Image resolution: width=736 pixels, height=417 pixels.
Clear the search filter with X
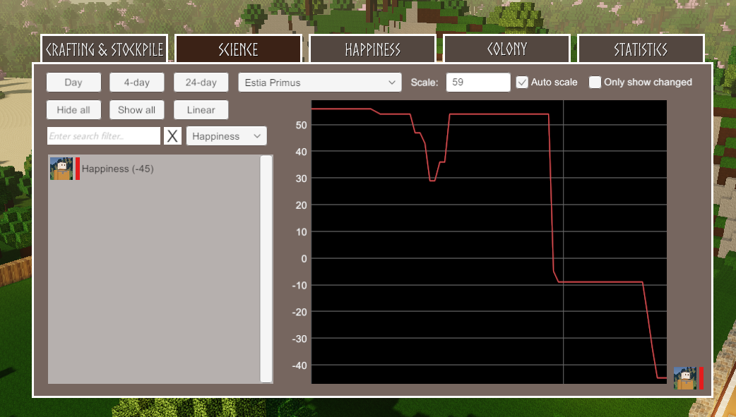pyautogui.click(x=172, y=136)
